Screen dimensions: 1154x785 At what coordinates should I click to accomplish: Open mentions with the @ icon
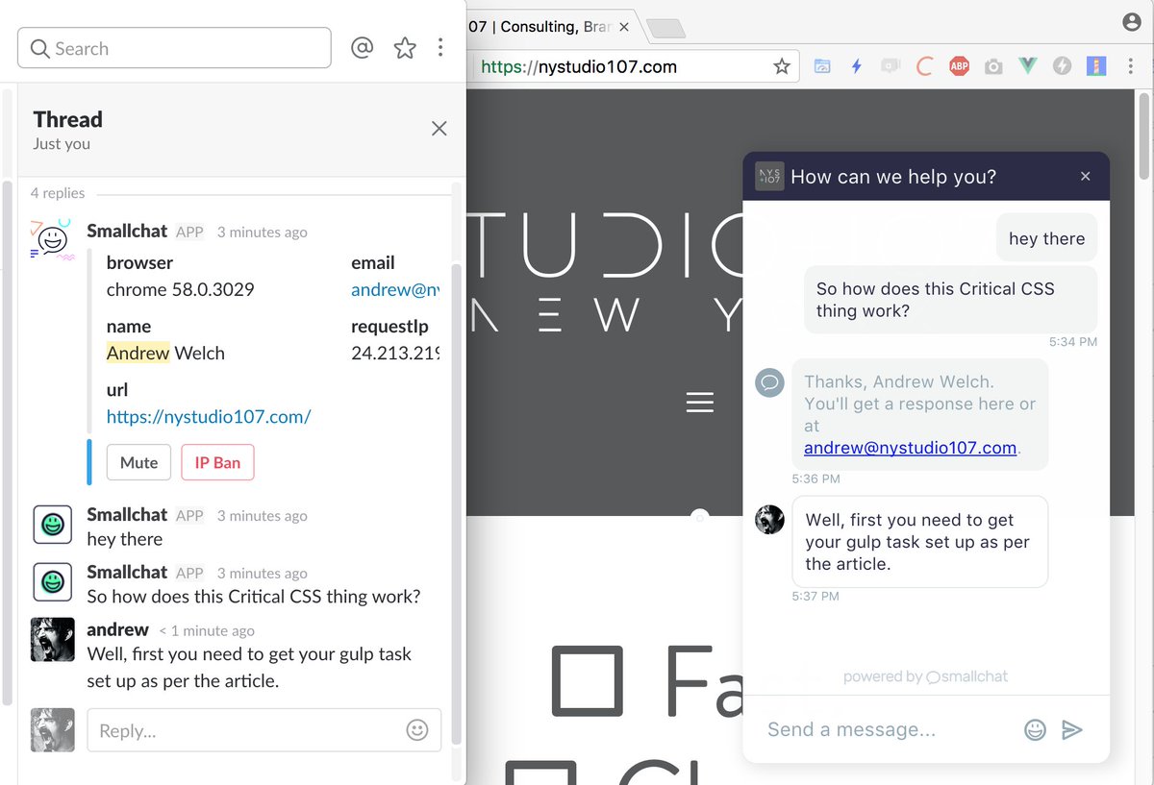coord(362,48)
